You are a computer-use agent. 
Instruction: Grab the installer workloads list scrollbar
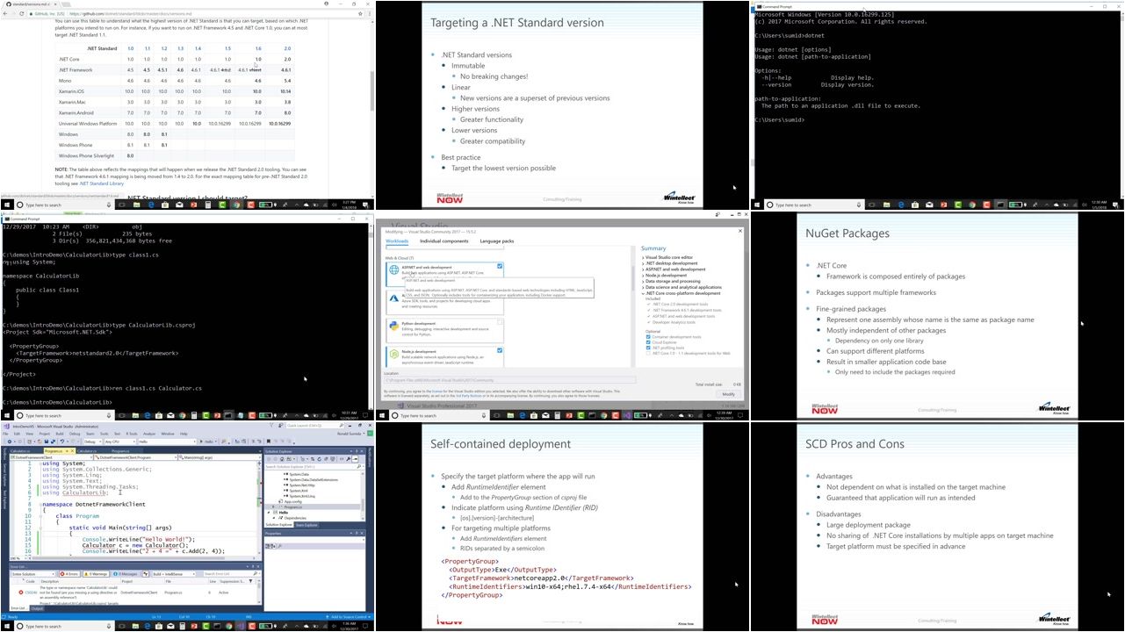[x=633, y=278]
